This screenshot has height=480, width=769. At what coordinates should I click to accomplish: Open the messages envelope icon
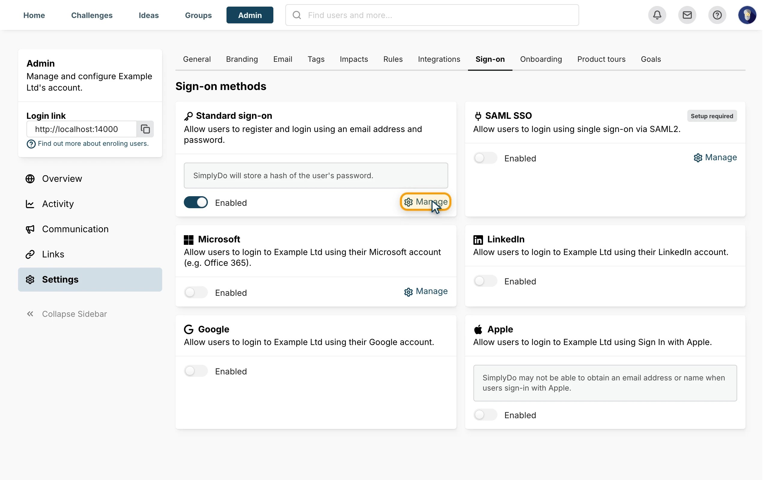[687, 15]
